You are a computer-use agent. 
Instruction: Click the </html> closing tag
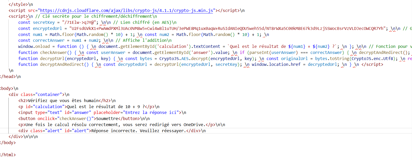point(8,155)
